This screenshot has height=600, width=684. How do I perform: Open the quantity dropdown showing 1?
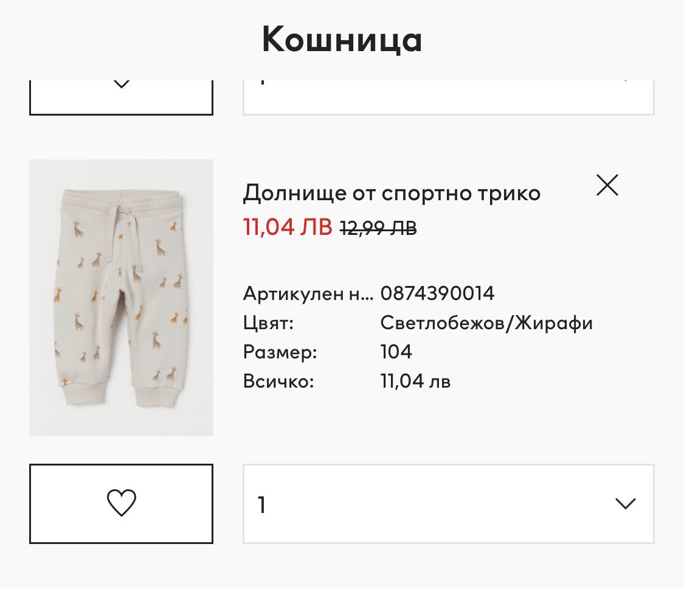pos(448,503)
